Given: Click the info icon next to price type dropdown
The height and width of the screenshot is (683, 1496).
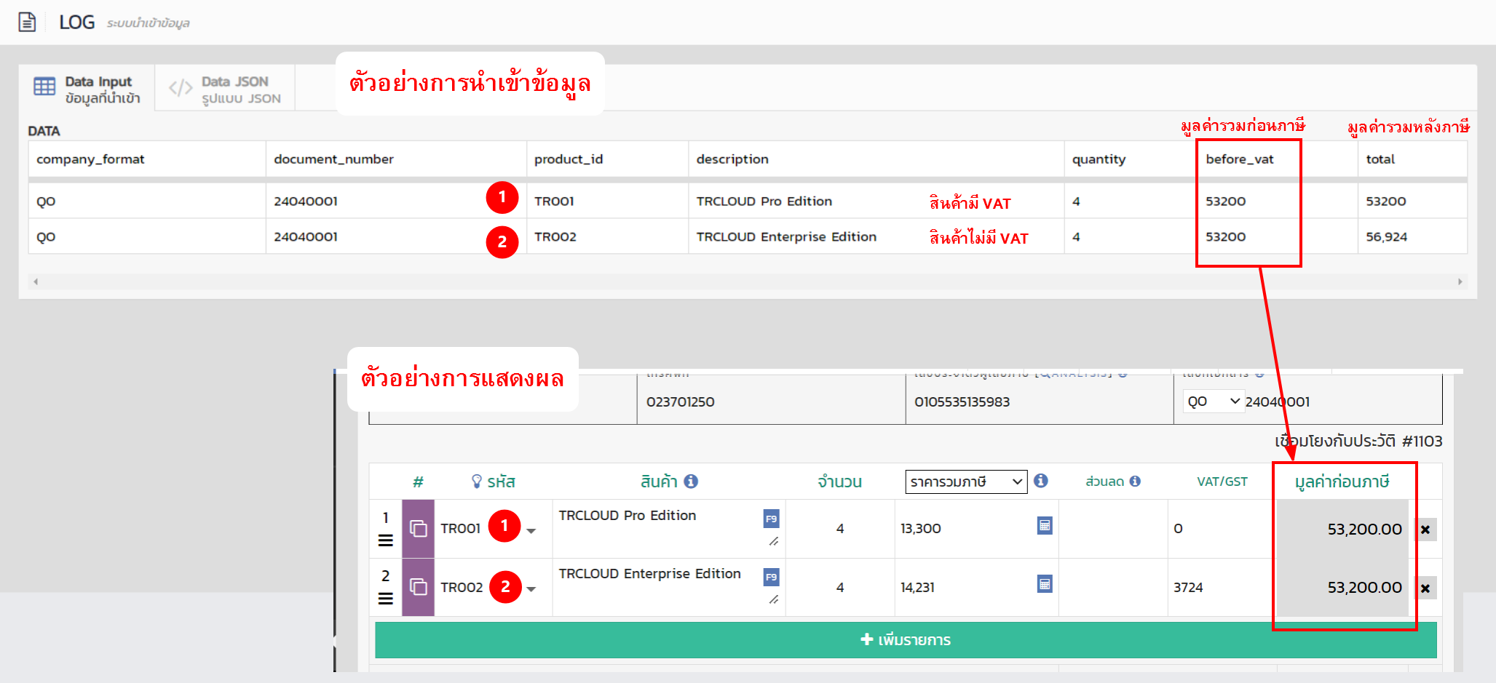Looking at the screenshot, I should (1041, 481).
